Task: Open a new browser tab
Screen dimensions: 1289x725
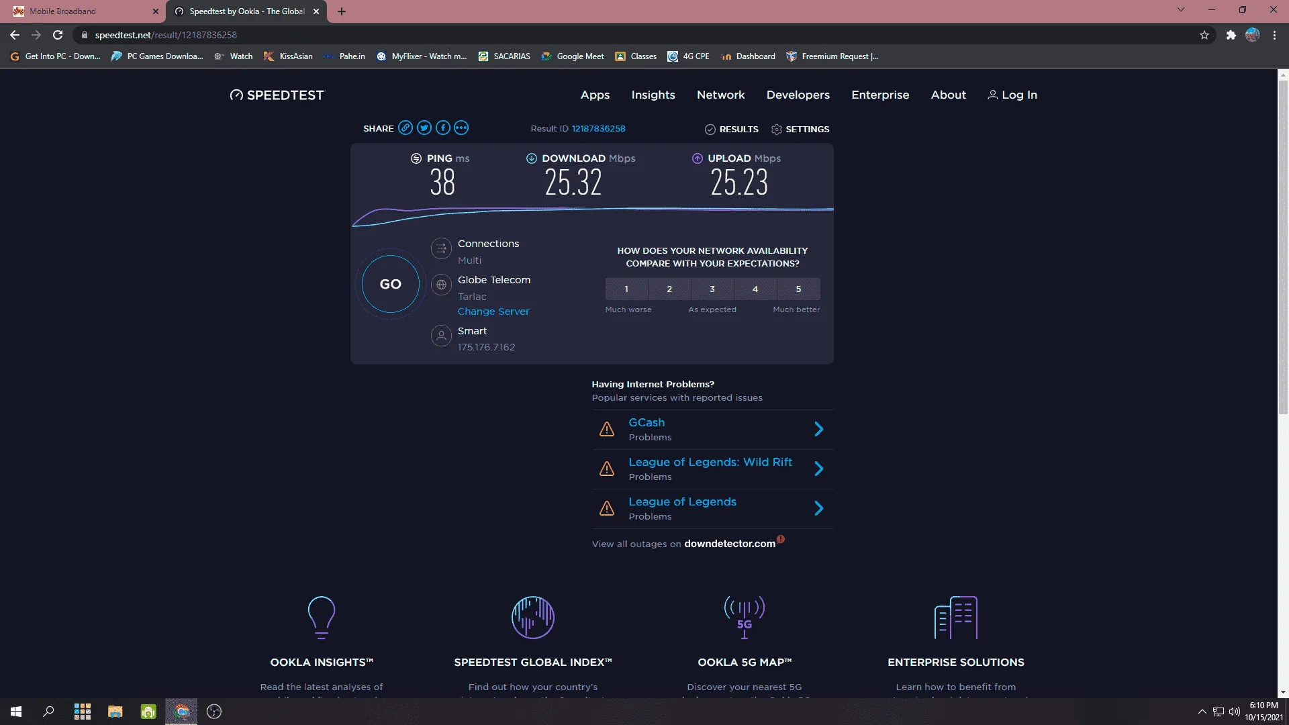Action: tap(342, 11)
